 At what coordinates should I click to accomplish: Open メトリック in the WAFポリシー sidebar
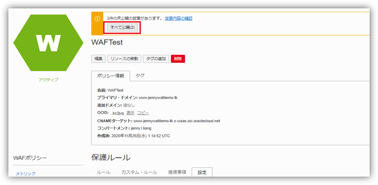point(26,174)
